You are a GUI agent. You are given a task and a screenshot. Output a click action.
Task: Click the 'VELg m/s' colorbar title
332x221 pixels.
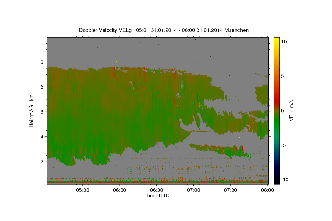(292, 110)
